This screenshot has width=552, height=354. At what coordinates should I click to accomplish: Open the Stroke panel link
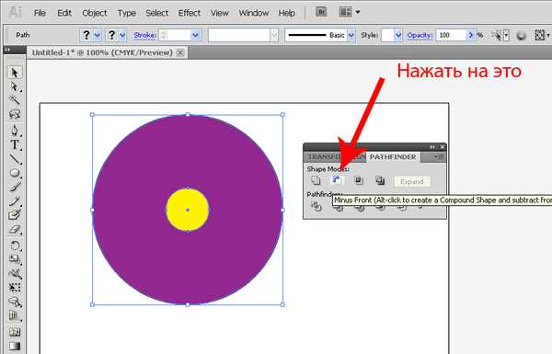pos(144,35)
